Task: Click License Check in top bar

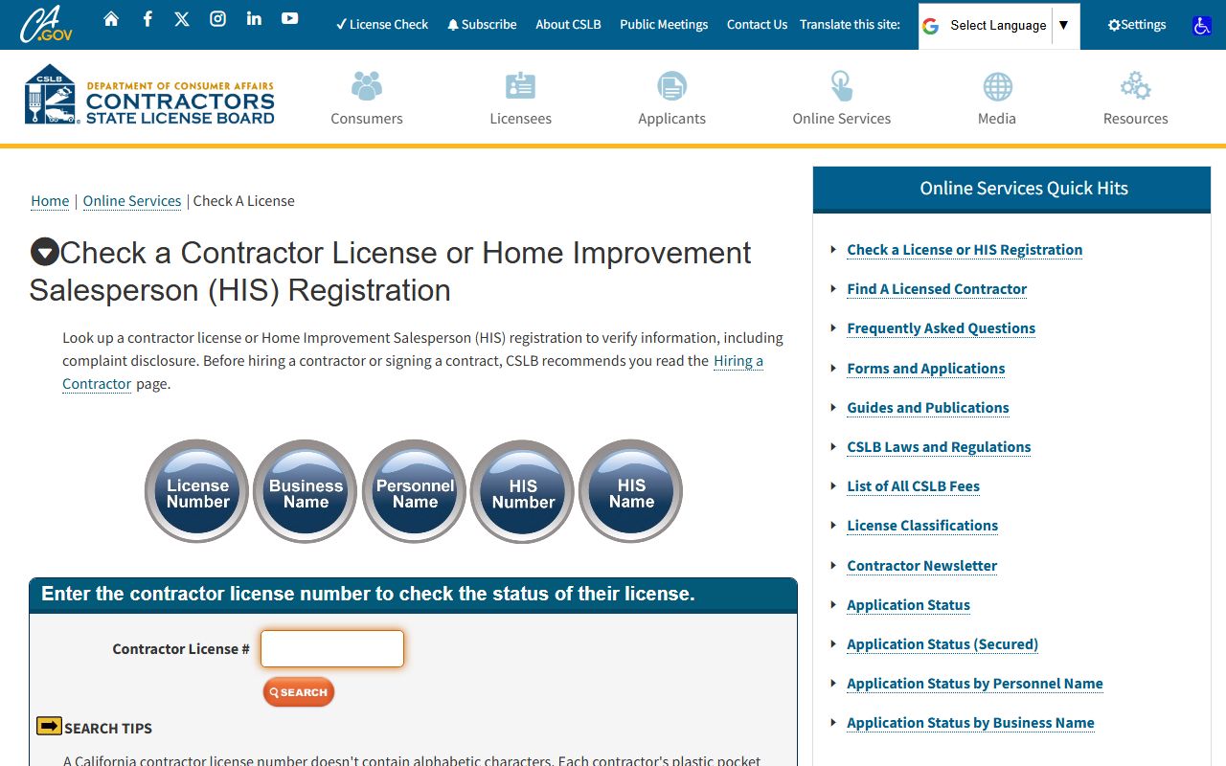Action: point(382,25)
